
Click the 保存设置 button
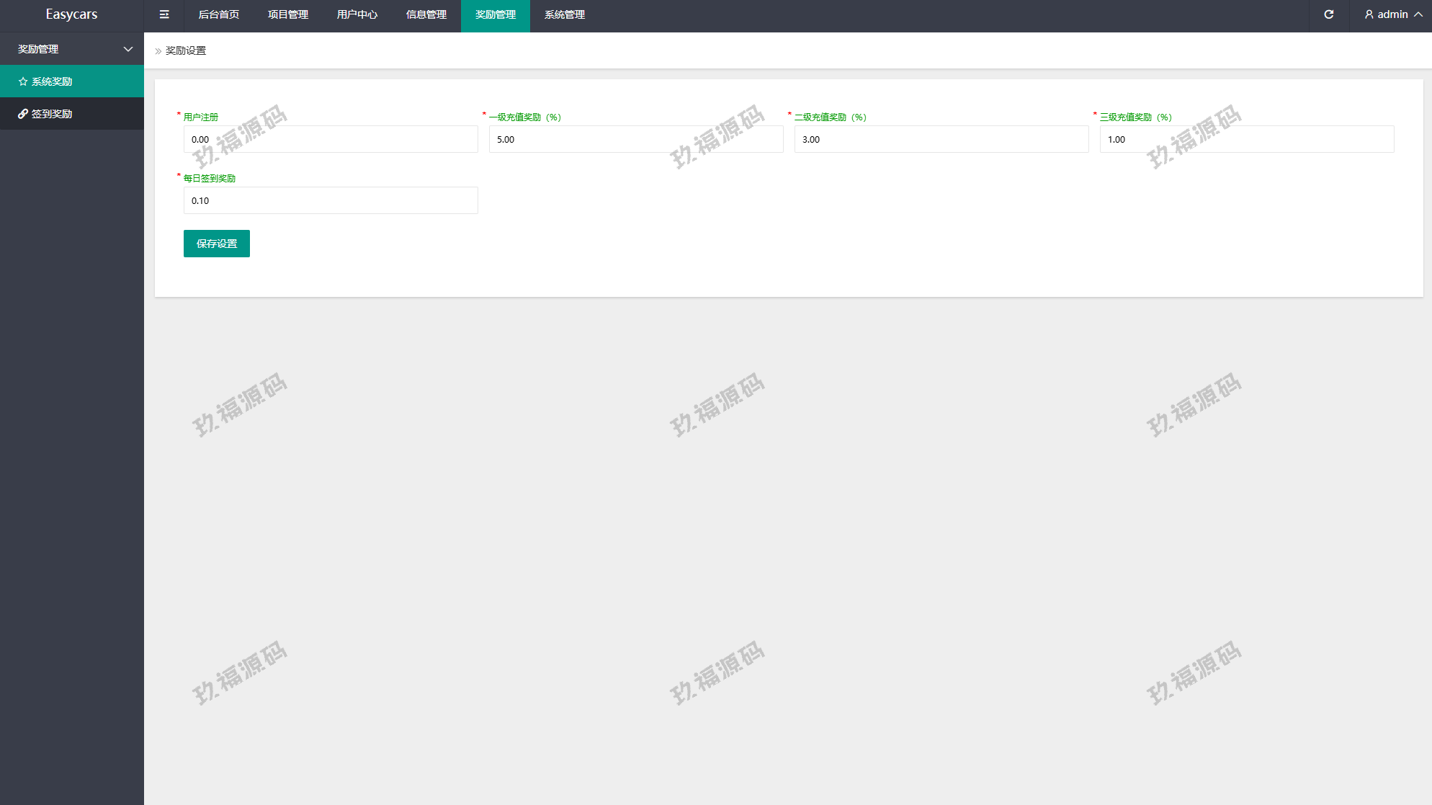click(217, 244)
